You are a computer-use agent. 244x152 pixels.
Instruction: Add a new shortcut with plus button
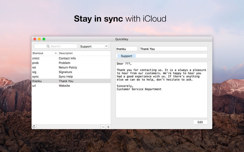(x=108, y=127)
